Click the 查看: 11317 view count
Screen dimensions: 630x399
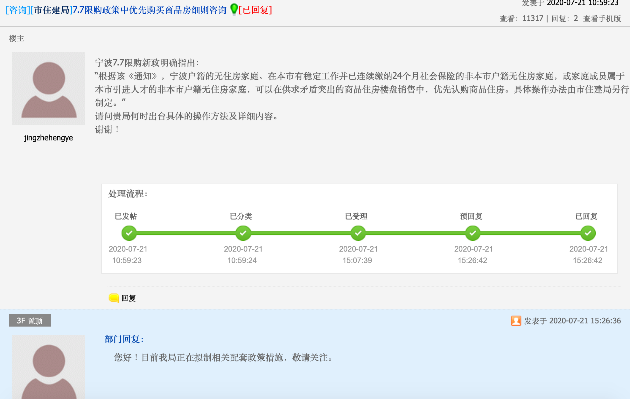point(521,19)
